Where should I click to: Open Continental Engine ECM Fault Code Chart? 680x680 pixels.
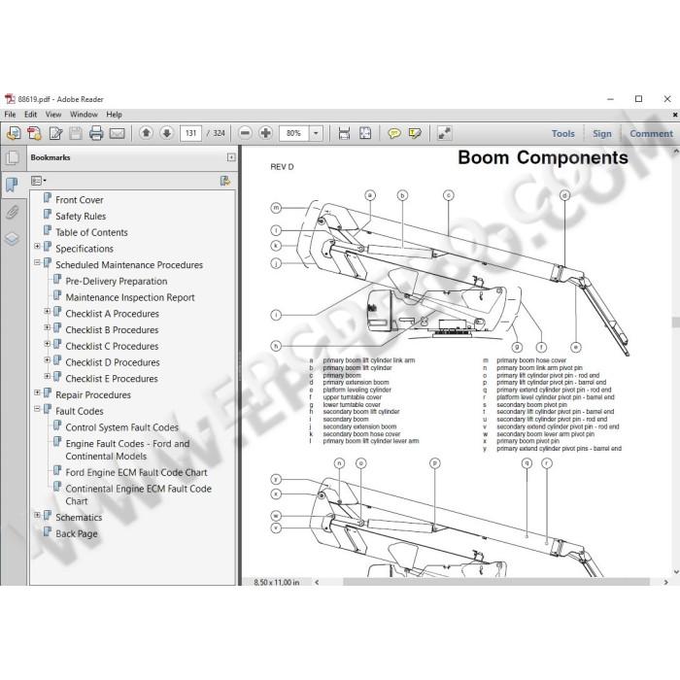click(x=138, y=494)
